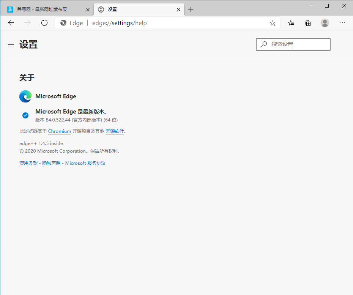The width and height of the screenshot is (353, 295).
Task: Click the Microsoft Edge logo on About page
Action: [25, 96]
